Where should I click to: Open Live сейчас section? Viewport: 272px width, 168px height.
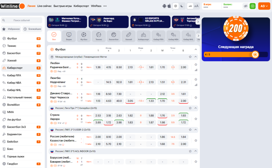pyautogui.click(x=44, y=6)
